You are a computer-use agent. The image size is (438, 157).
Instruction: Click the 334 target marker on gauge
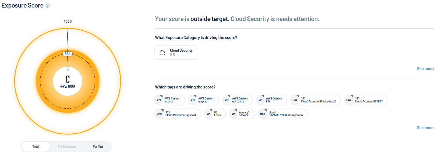point(68,54)
